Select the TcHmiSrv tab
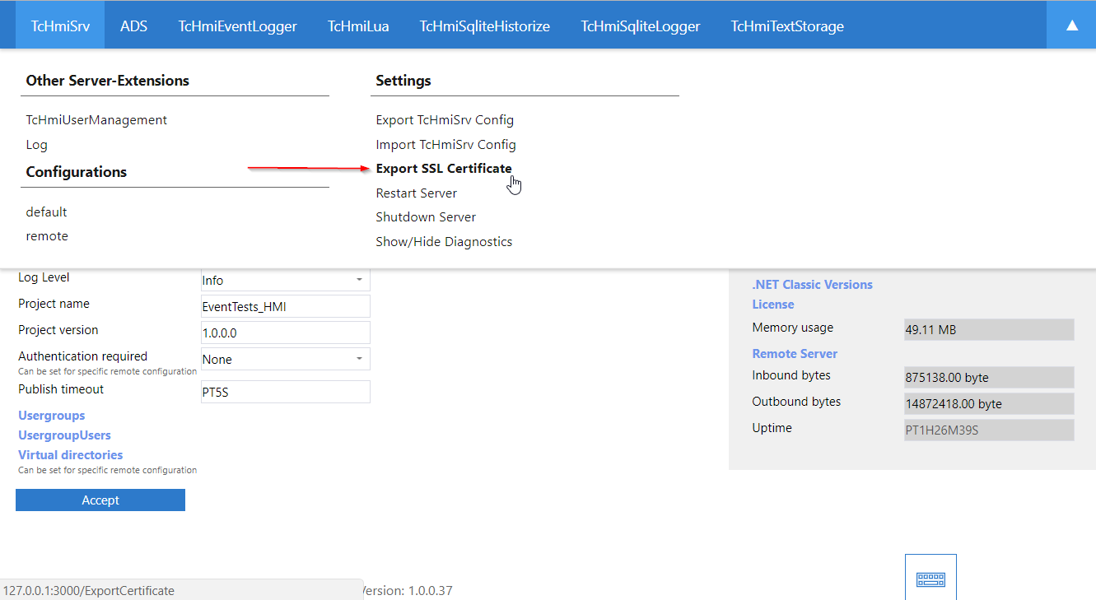The height and width of the screenshot is (600, 1096). pyautogui.click(x=61, y=26)
